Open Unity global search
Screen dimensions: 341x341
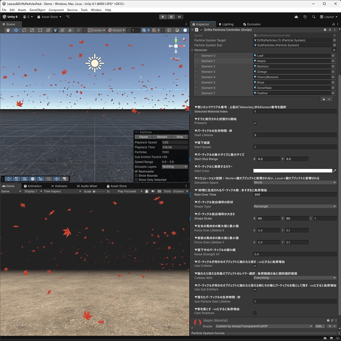(x=314, y=17)
